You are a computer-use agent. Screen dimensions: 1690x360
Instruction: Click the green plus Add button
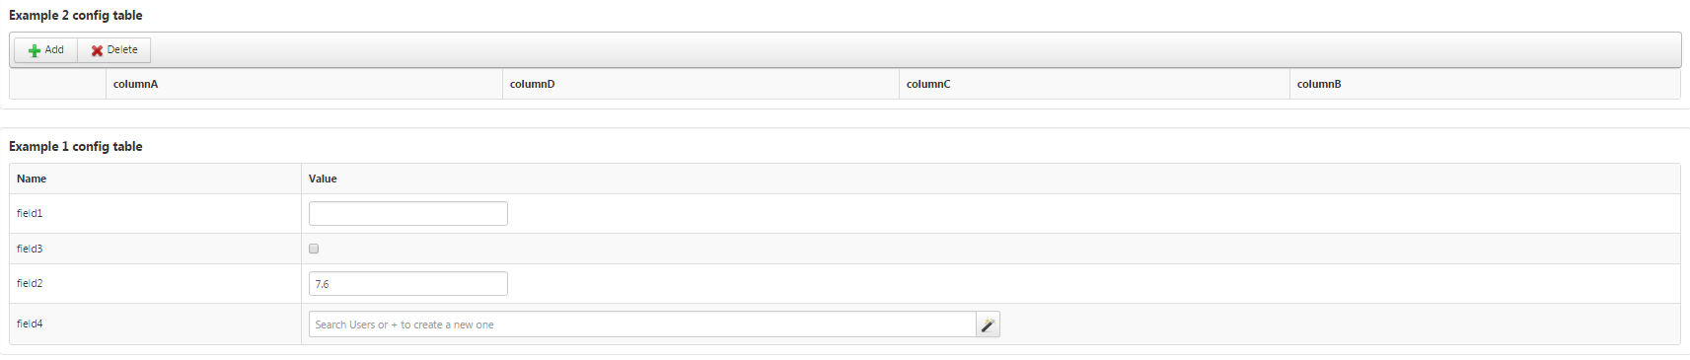(45, 50)
